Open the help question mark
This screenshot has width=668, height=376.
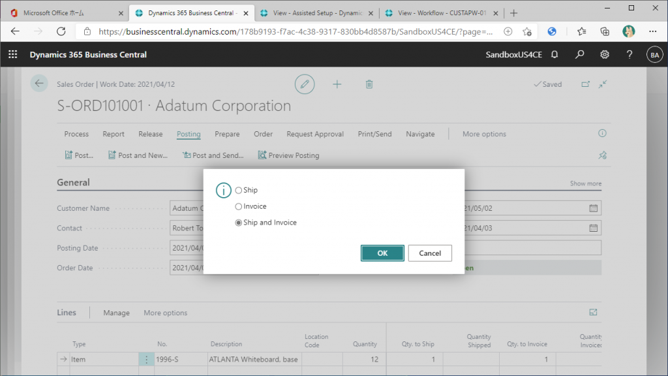click(x=630, y=55)
